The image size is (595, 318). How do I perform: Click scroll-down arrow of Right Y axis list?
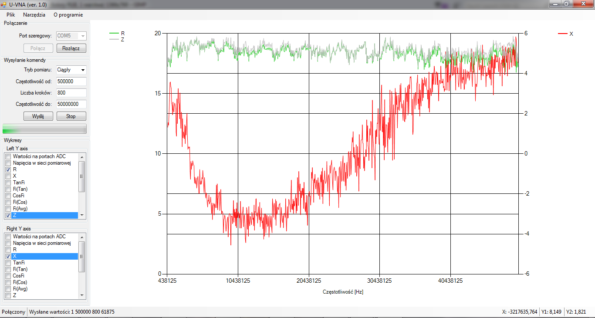point(81,295)
